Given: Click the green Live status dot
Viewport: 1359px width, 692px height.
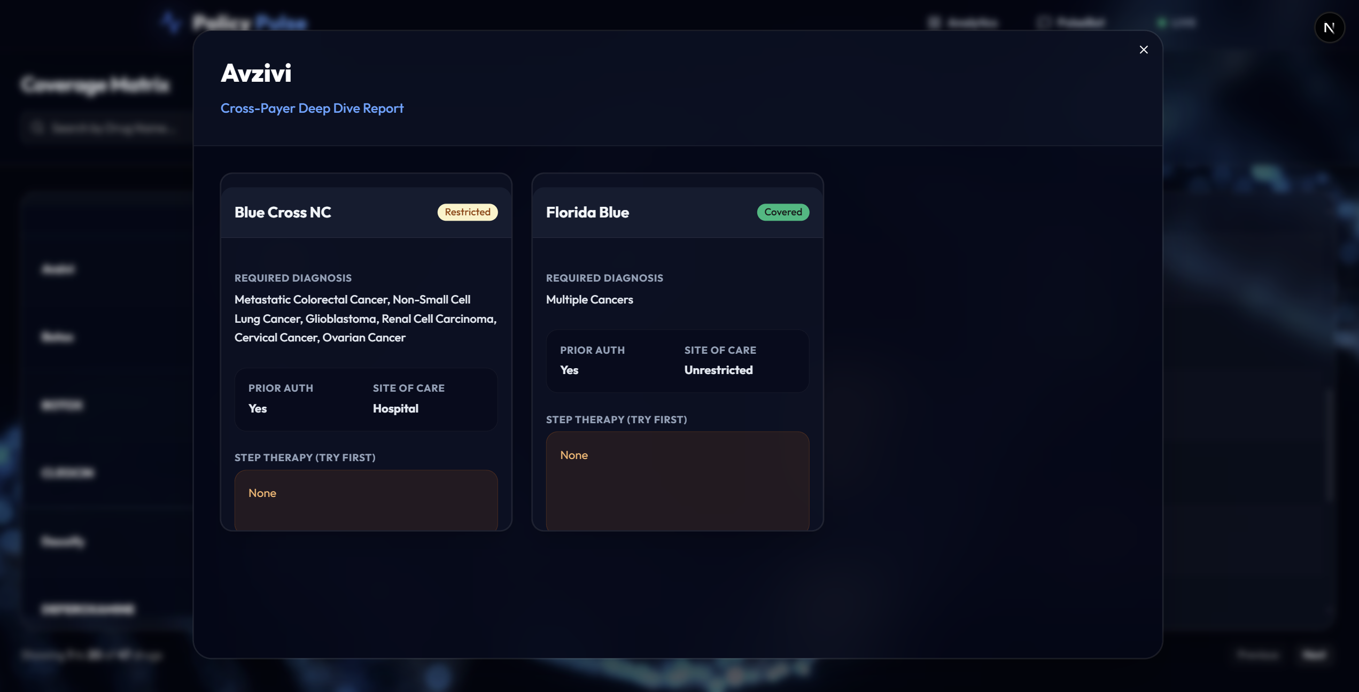Looking at the screenshot, I should point(1161,22).
